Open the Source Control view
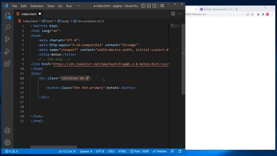The image size is (277, 156). tap(7, 39)
